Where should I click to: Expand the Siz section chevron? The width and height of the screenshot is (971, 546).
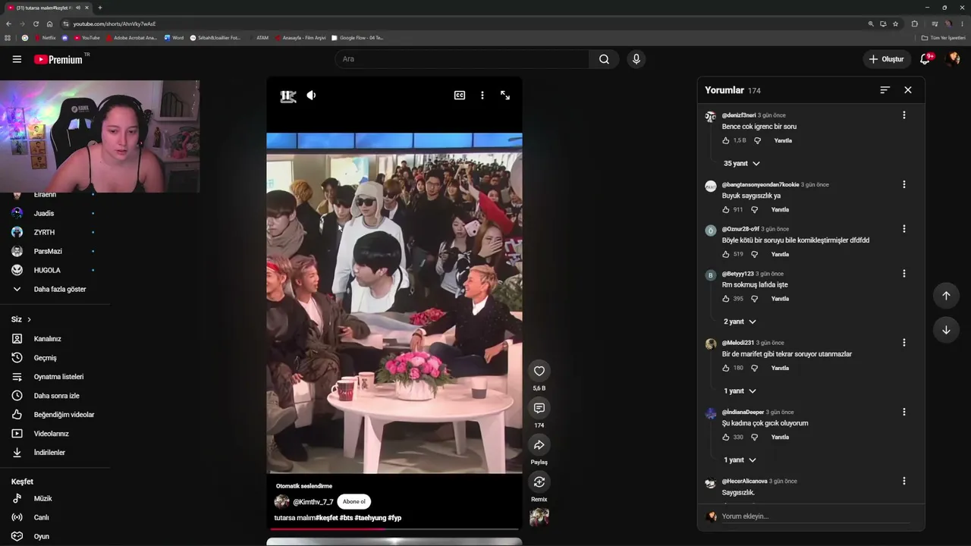pos(29,319)
